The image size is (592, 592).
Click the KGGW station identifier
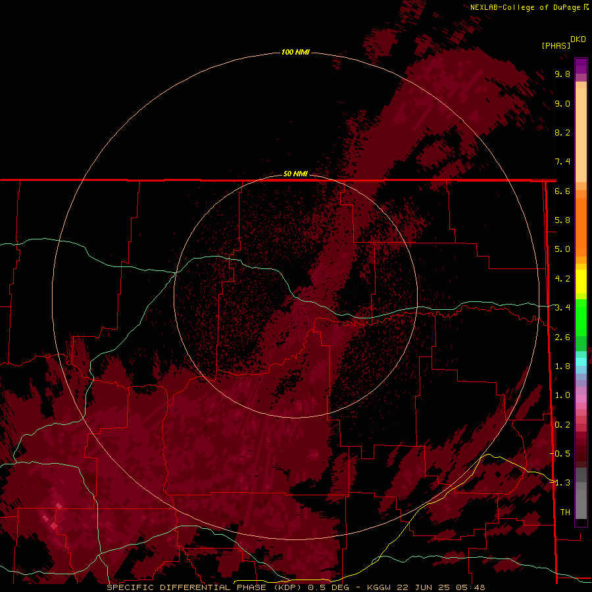click(380, 587)
